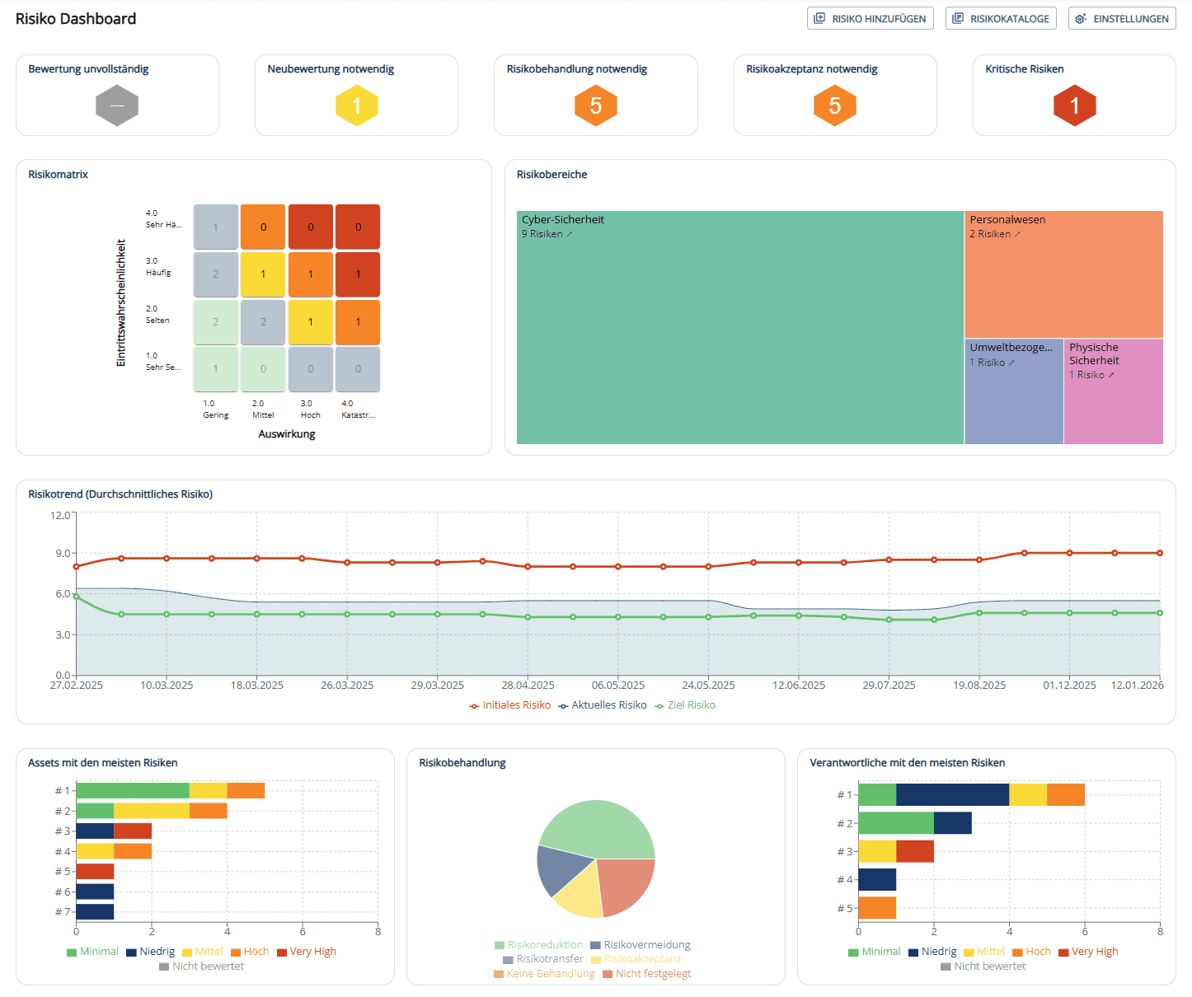Click the green "Minimal" legend swatch in Assets chart
The width and height of the screenshot is (1192, 997).
tap(71, 951)
